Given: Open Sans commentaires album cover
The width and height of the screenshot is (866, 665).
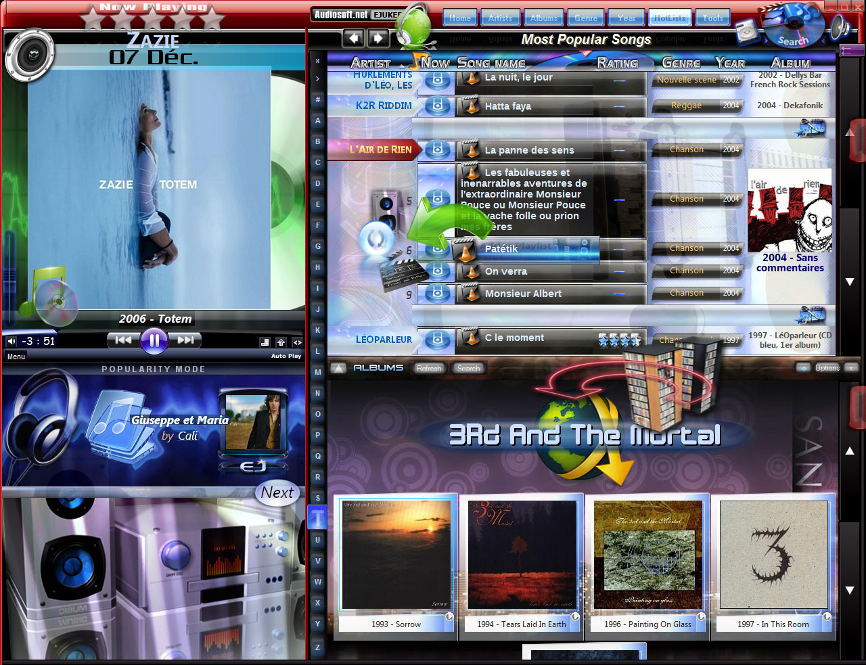Looking at the screenshot, I should click(790, 210).
